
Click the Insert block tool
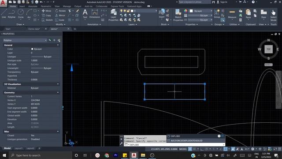(x=162, y=14)
